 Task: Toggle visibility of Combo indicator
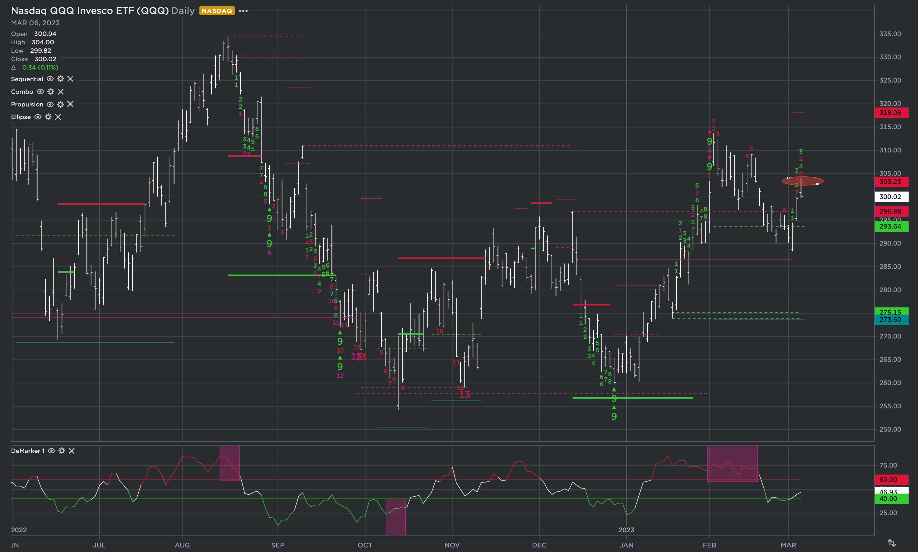coord(40,92)
